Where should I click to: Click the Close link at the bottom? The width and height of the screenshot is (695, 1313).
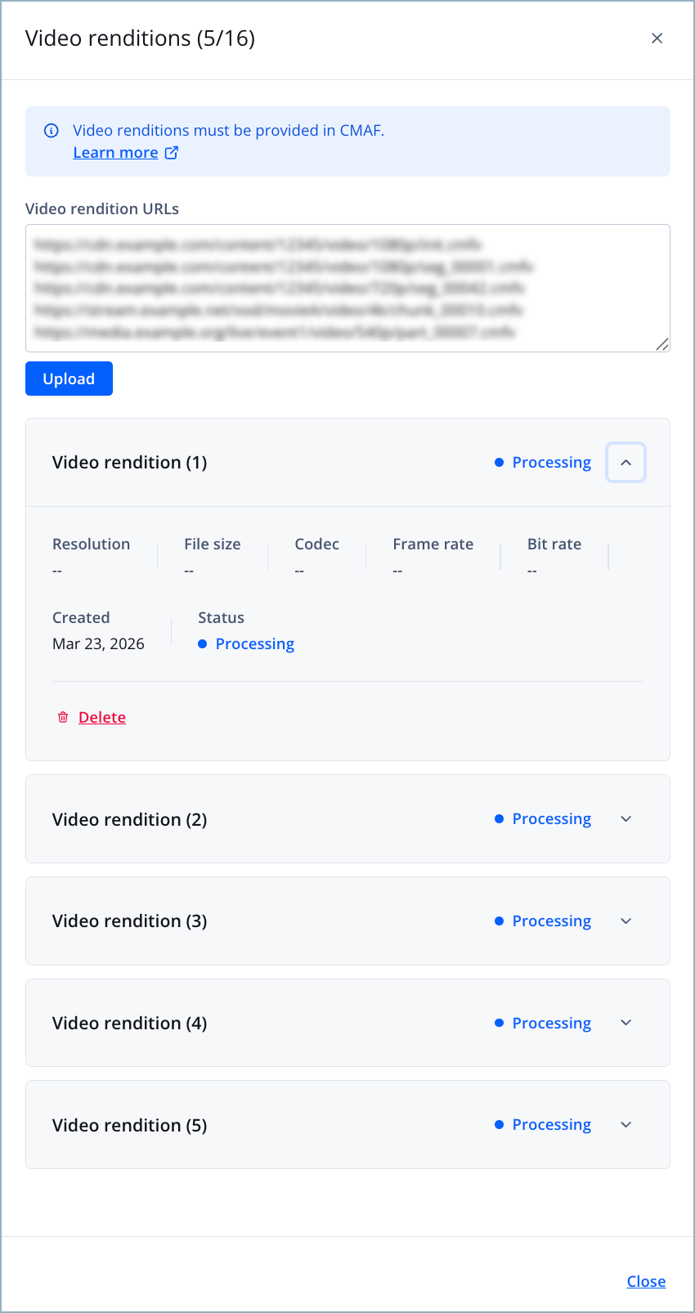[x=646, y=1281]
